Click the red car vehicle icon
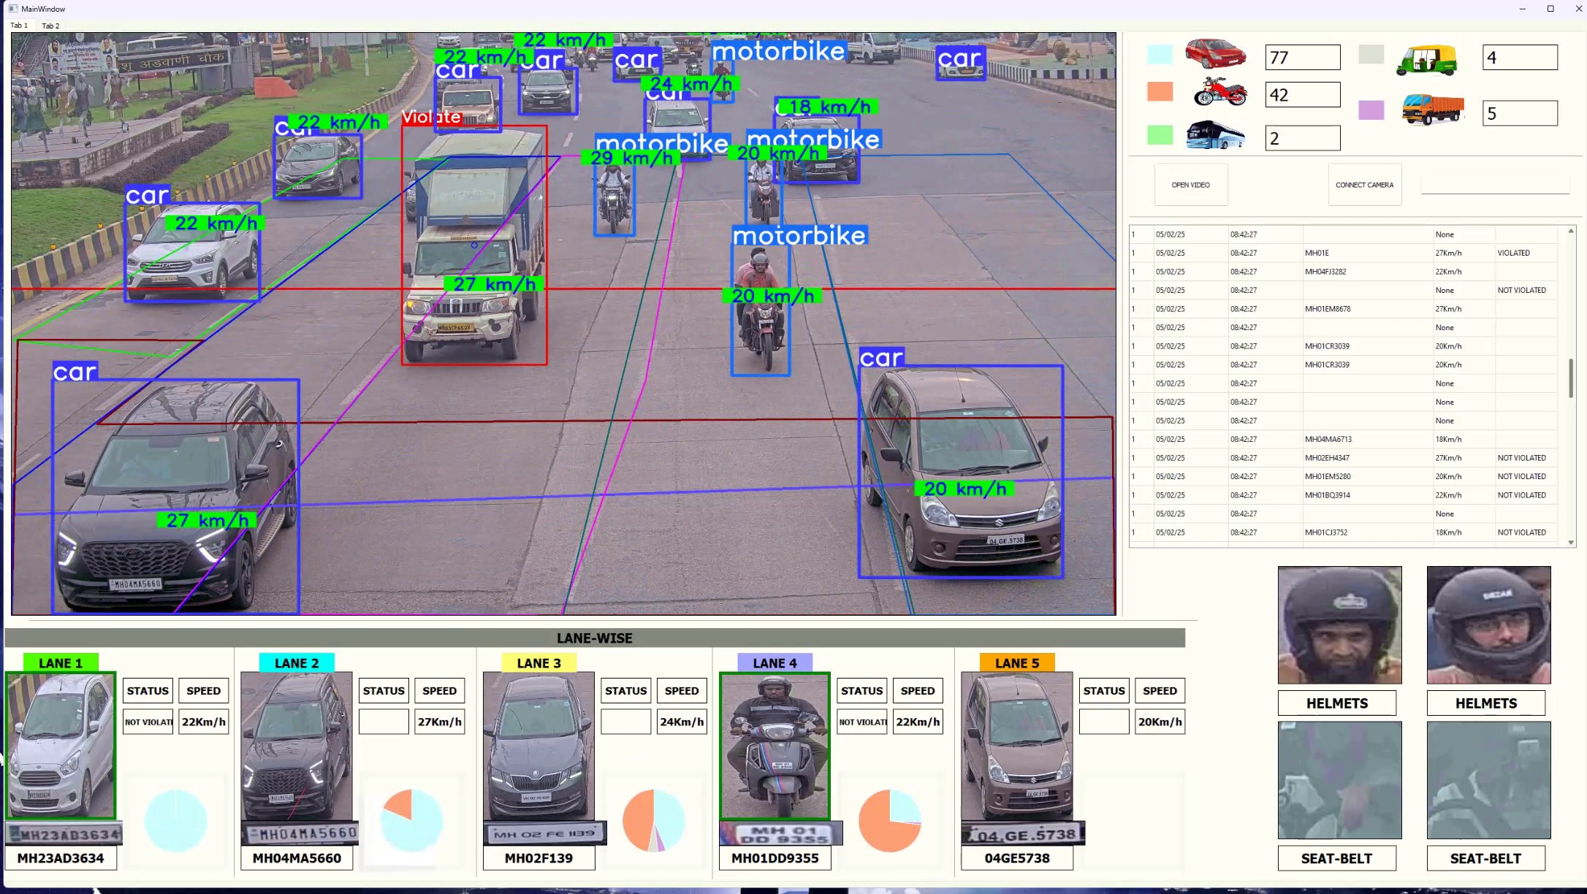This screenshot has width=1587, height=894. 1215,54
